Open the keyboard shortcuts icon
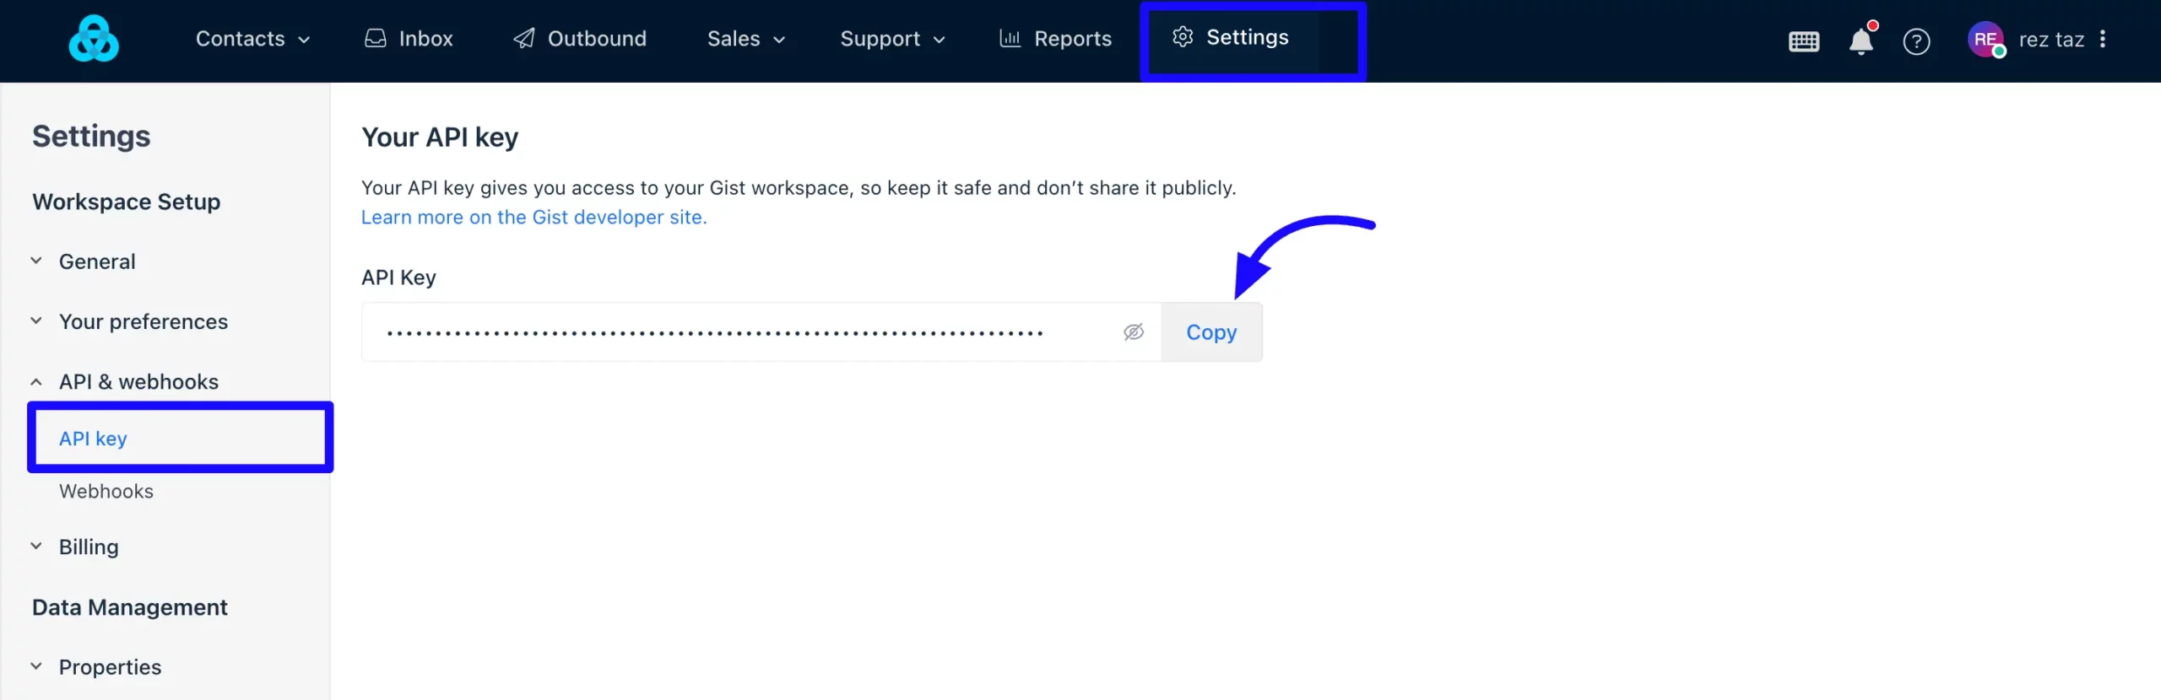Viewport: 2161px width, 700px height. pyautogui.click(x=1804, y=40)
